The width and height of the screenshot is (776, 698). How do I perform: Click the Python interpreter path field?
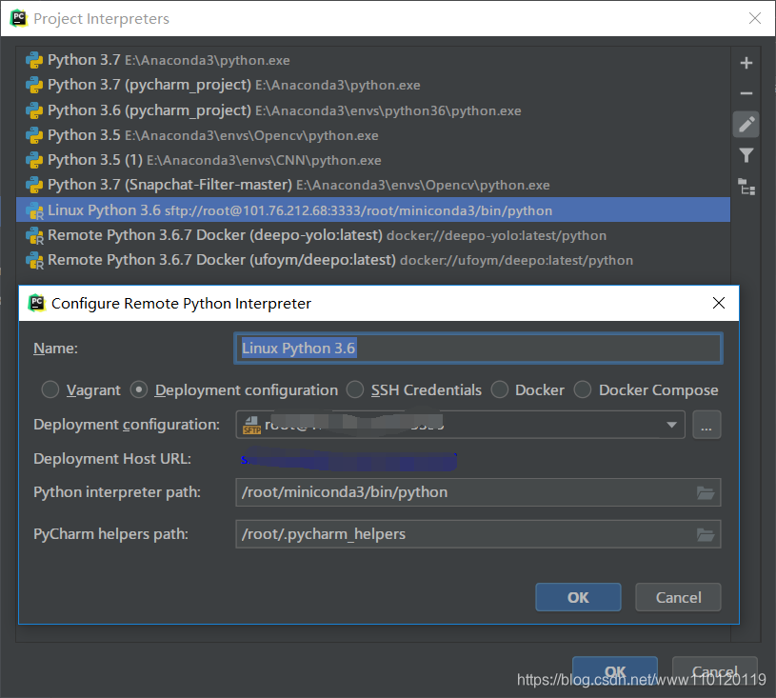478,492
